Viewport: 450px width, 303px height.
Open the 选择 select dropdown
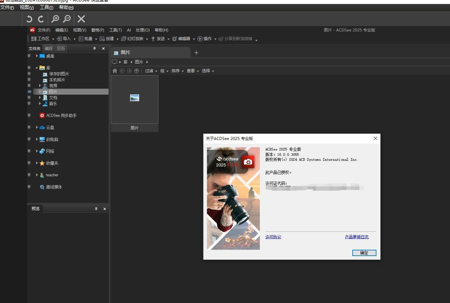pyautogui.click(x=208, y=71)
